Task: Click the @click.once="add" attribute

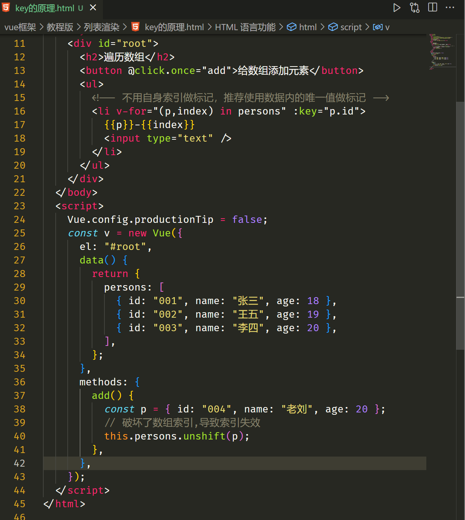Action: (x=180, y=70)
